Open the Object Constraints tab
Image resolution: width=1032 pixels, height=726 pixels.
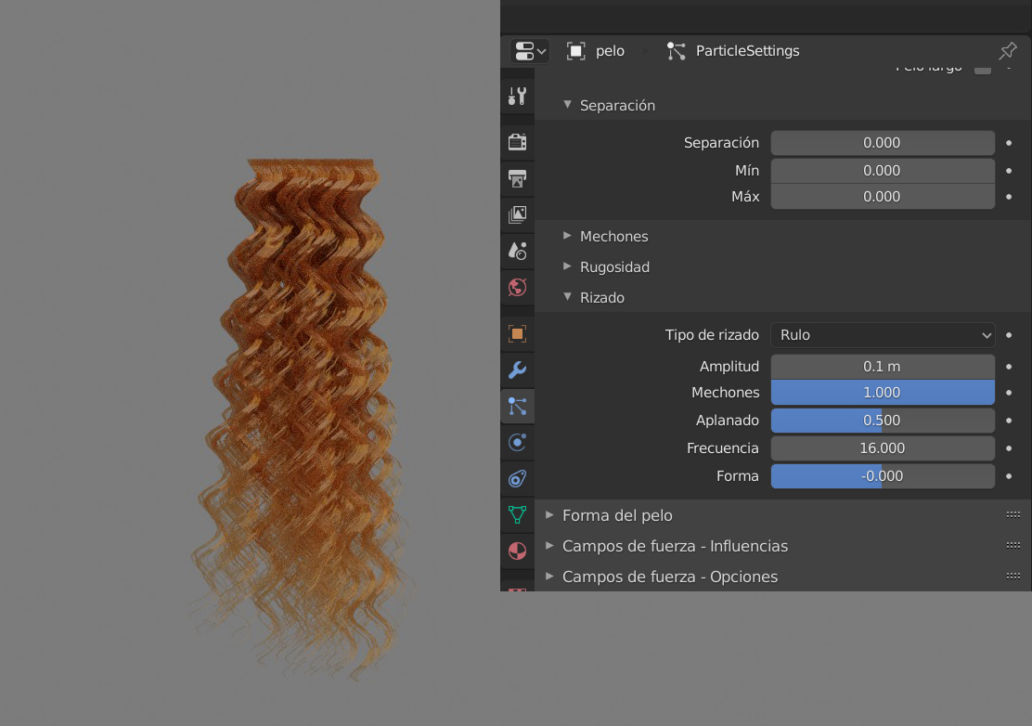point(517,478)
